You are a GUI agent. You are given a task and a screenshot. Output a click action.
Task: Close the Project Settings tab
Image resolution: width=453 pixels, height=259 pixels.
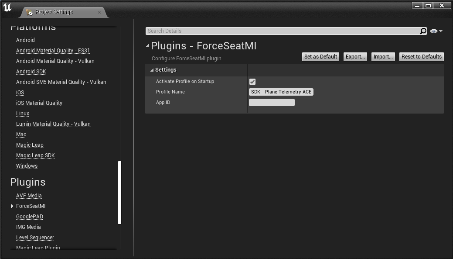coord(99,12)
